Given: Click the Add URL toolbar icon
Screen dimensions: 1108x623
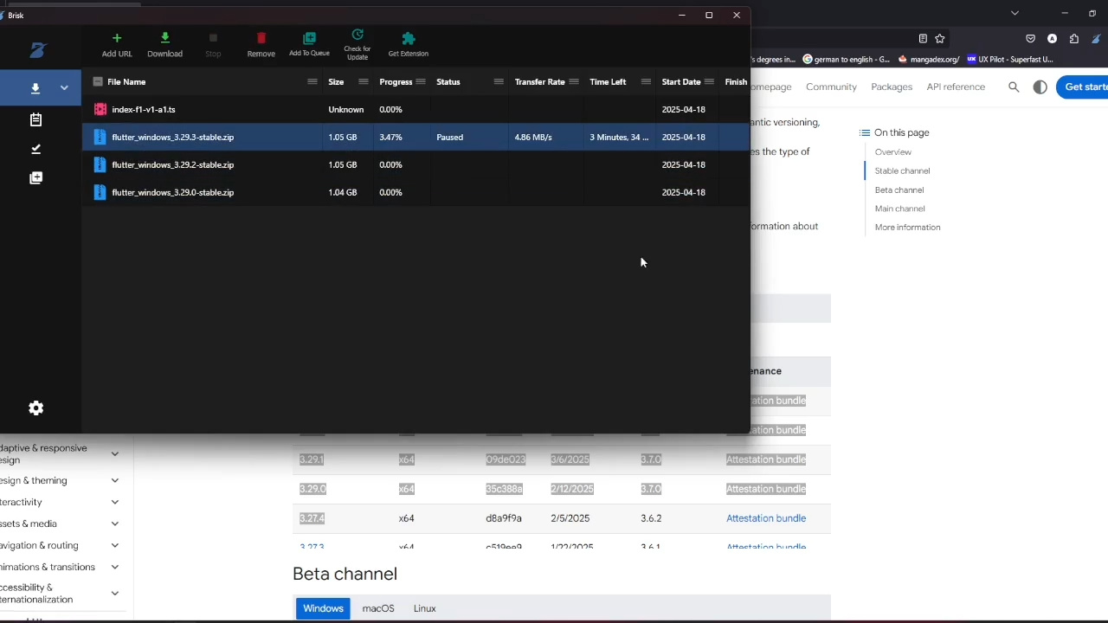Looking at the screenshot, I should 117,38.
